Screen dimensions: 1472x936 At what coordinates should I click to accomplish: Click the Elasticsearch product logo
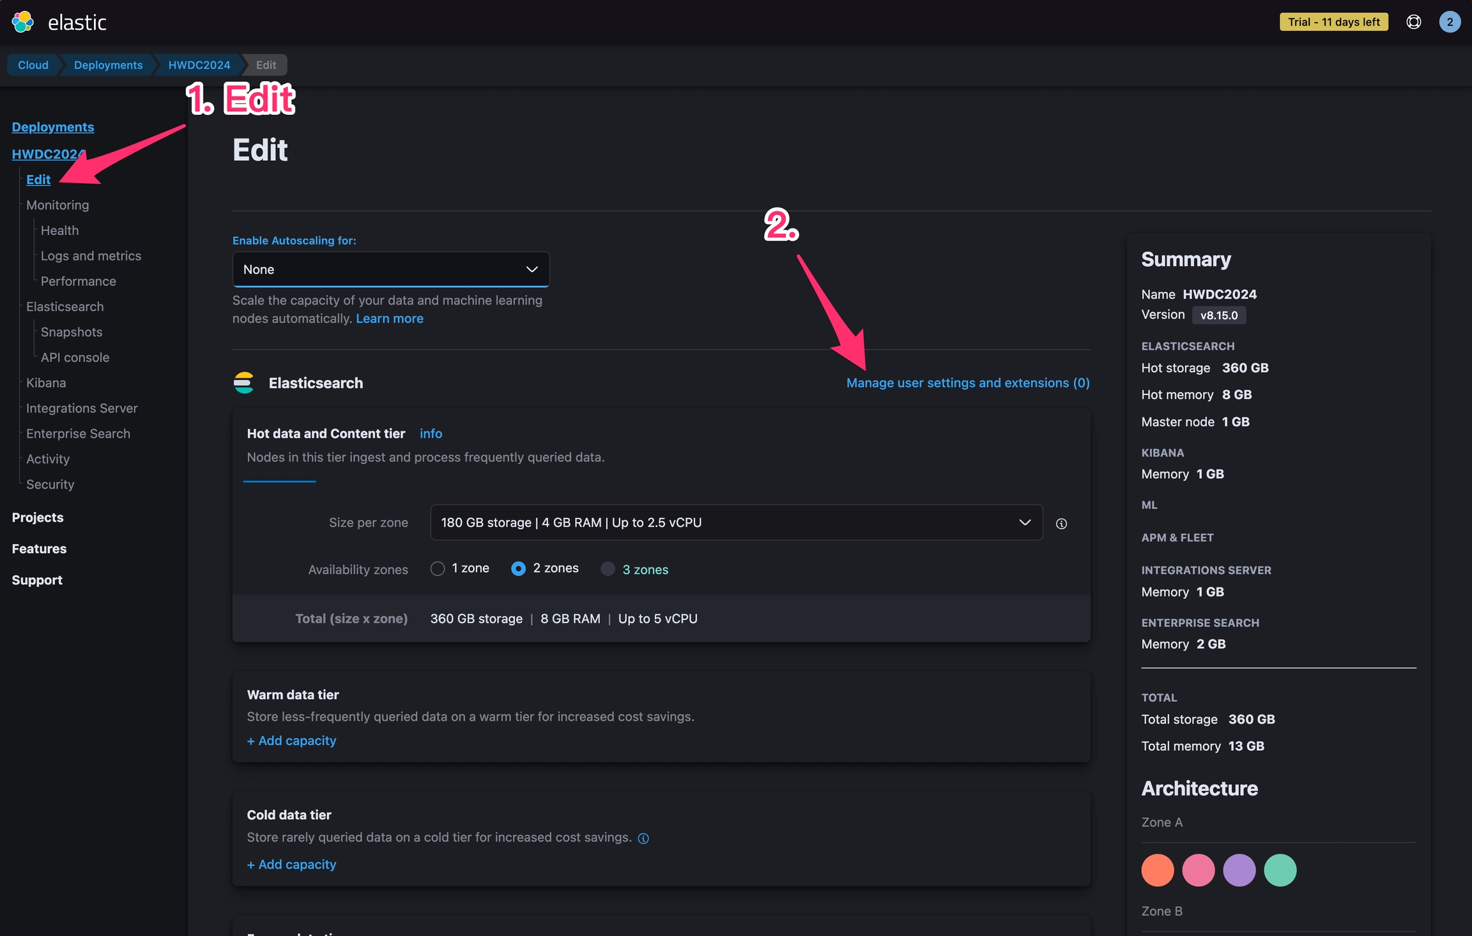[x=243, y=382]
